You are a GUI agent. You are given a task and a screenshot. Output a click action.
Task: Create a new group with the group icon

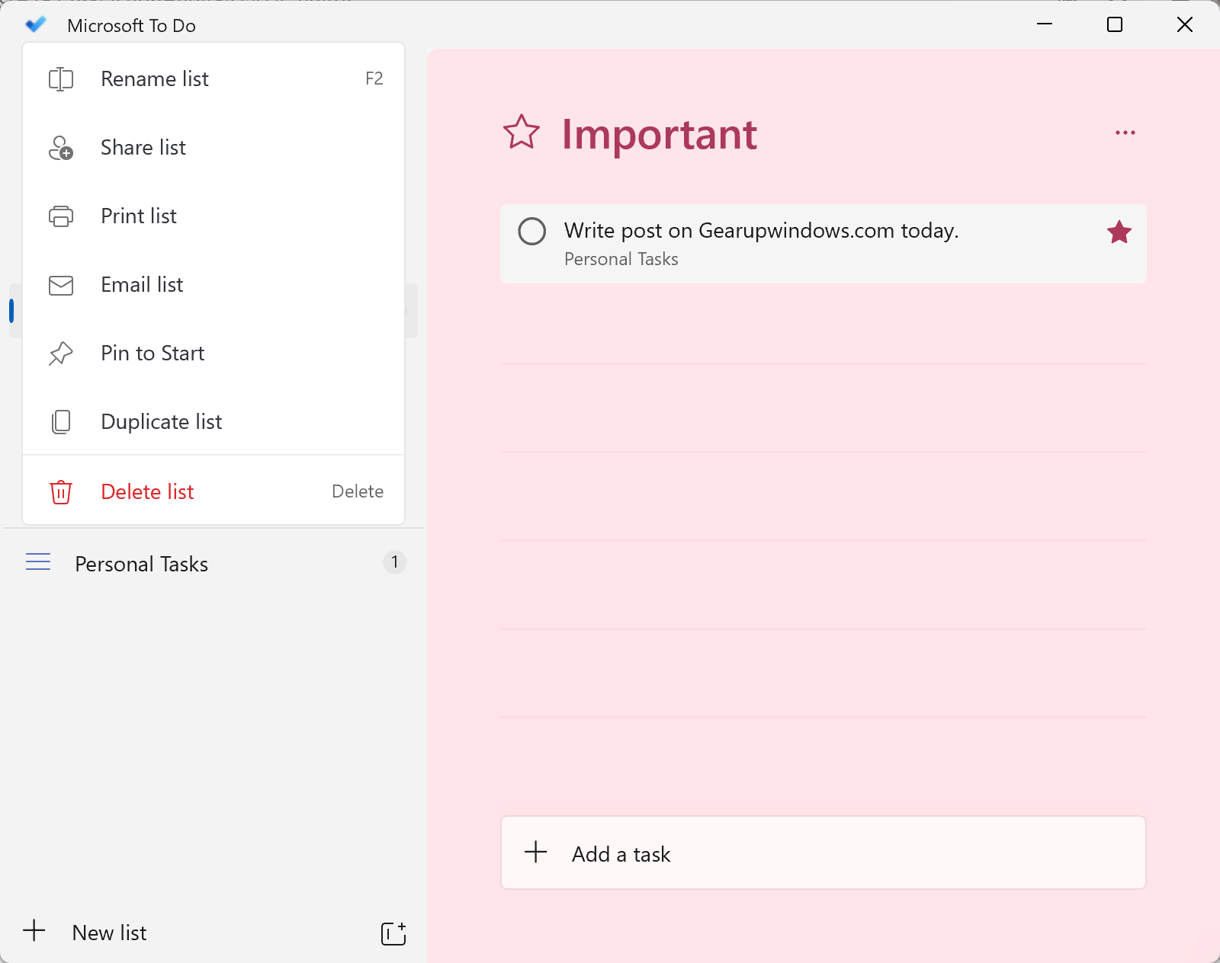[x=393, y=933]
